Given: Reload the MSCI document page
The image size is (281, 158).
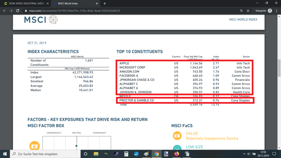Looking at the screenshot, I should [18, 11].
